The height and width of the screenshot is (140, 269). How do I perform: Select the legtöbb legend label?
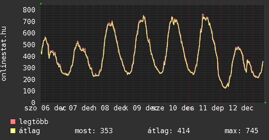click(34, 122)
